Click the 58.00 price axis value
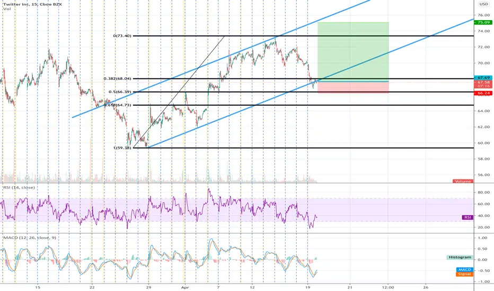This screenshot has height=291, width=494. coord(483,159)
